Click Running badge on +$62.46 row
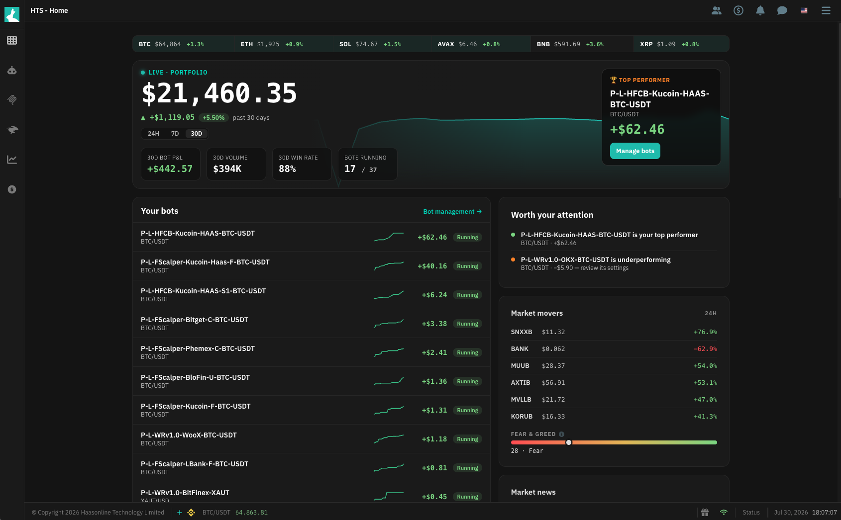The height and width of the screenshot is (520, 841). [467, 237]
